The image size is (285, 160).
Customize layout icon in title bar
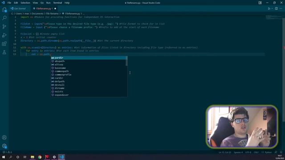[x=260, y=3]
